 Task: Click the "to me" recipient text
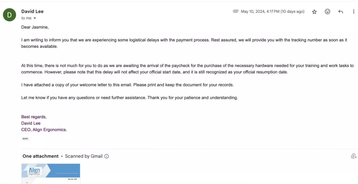pos(26,18)
